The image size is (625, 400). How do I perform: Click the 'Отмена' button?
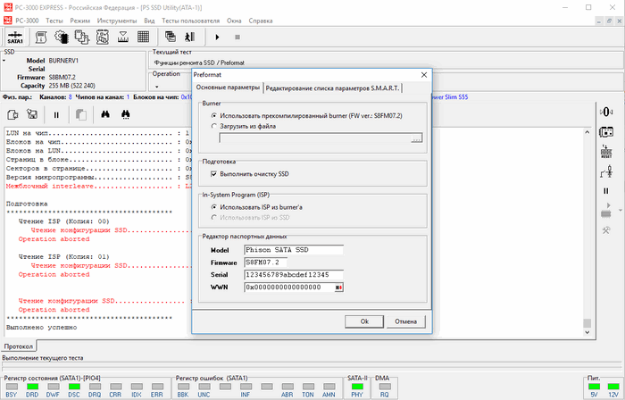(406, 321)
